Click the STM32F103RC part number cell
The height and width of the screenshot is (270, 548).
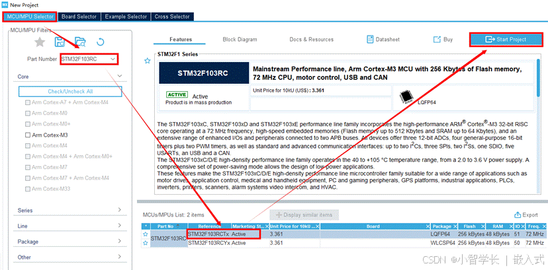coord(169,239)
